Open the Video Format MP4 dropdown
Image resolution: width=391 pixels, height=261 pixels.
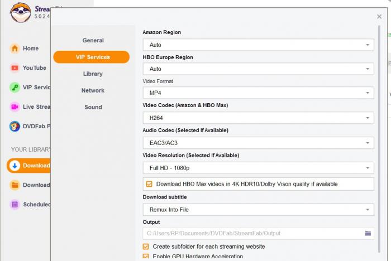pyautogui.click(x=258, y=93)
